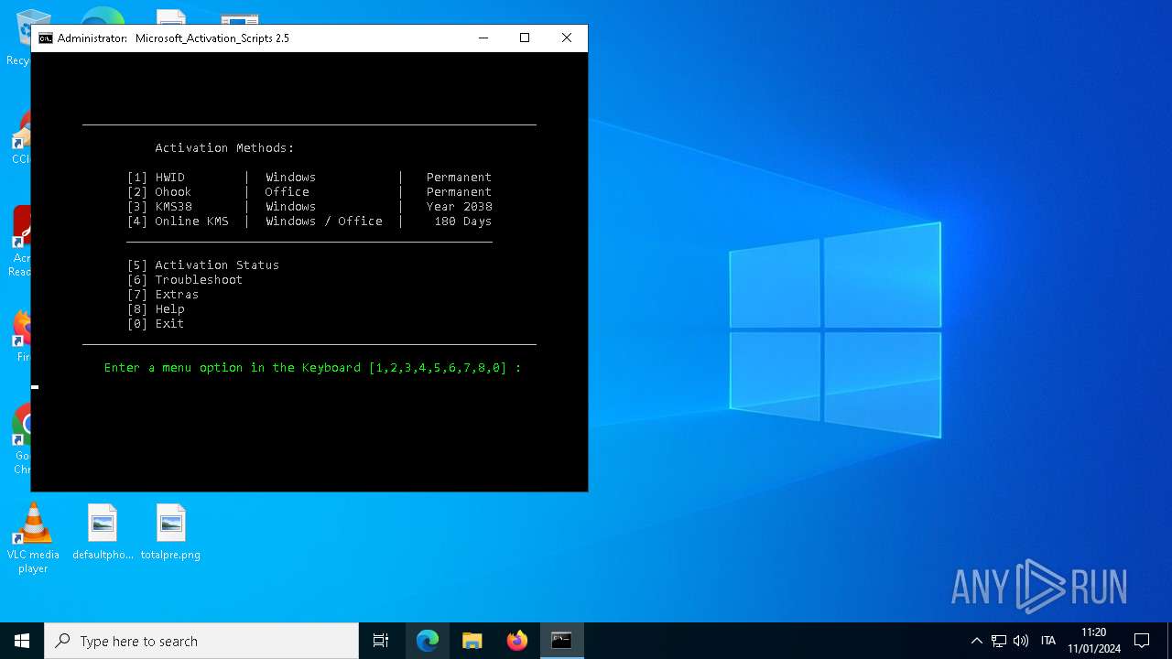
Task: Click the [1] HWID option text
Action: pos(156,178)
